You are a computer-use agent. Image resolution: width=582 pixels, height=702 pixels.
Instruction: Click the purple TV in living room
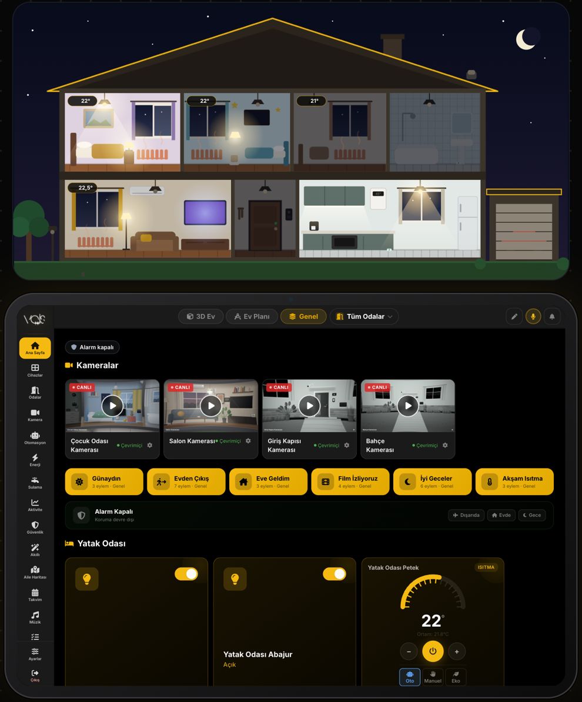coord(205,212)
